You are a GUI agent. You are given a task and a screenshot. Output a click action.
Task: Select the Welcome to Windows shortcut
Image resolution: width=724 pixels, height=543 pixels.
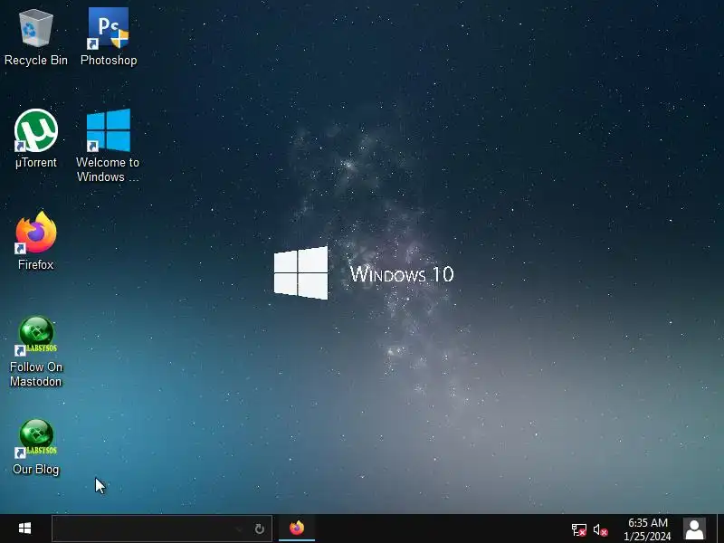(108, 146)
